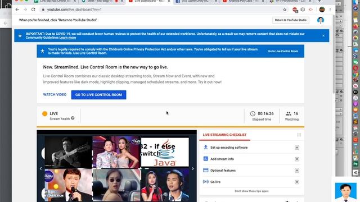Open Messenger from the Dock
Viewport: 360px width, 202px height.
click(355, 50)
